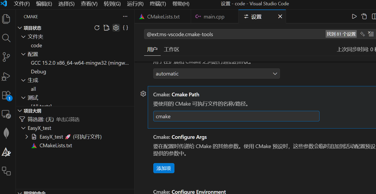Open the automatic dropdown

[x=216, y=74]
